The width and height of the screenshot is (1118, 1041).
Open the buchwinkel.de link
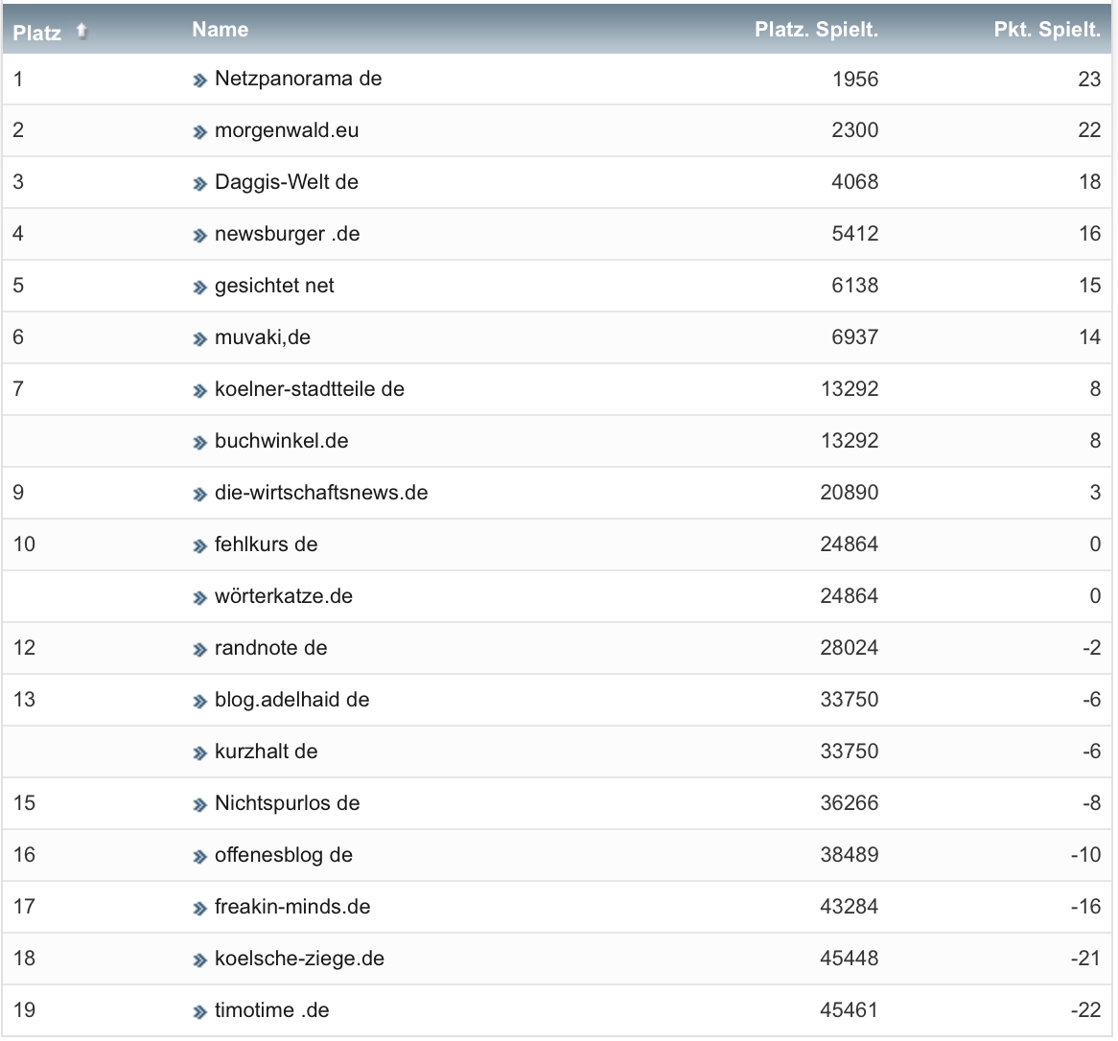[281, 441]
